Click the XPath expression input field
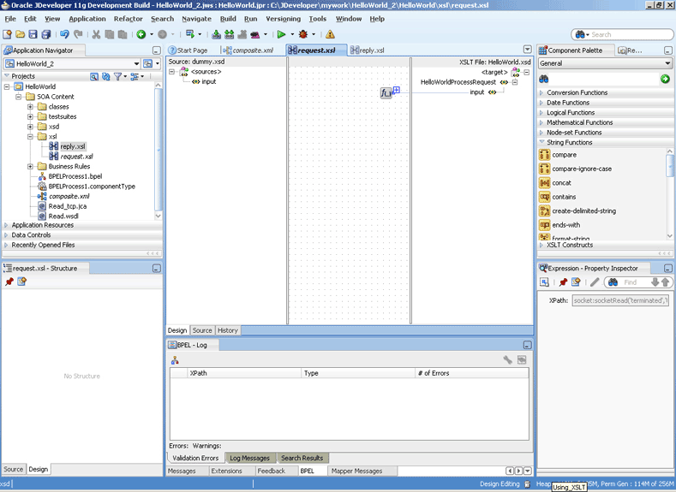 pyautogui.click(x=620, y=300)
